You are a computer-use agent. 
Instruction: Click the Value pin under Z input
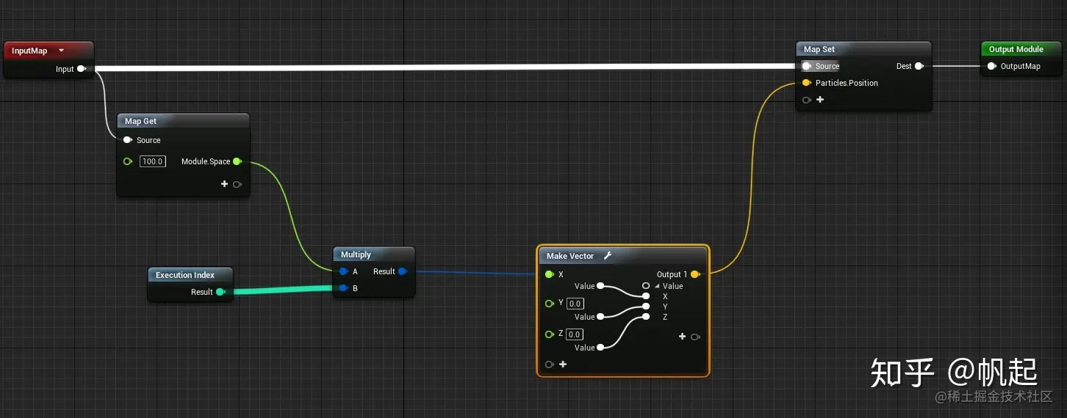(600, 348)
